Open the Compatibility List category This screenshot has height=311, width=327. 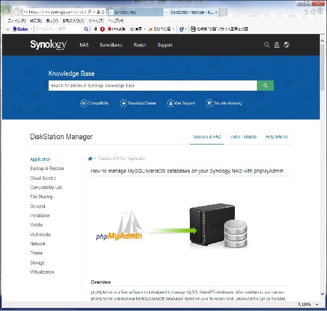coord(46,188)
